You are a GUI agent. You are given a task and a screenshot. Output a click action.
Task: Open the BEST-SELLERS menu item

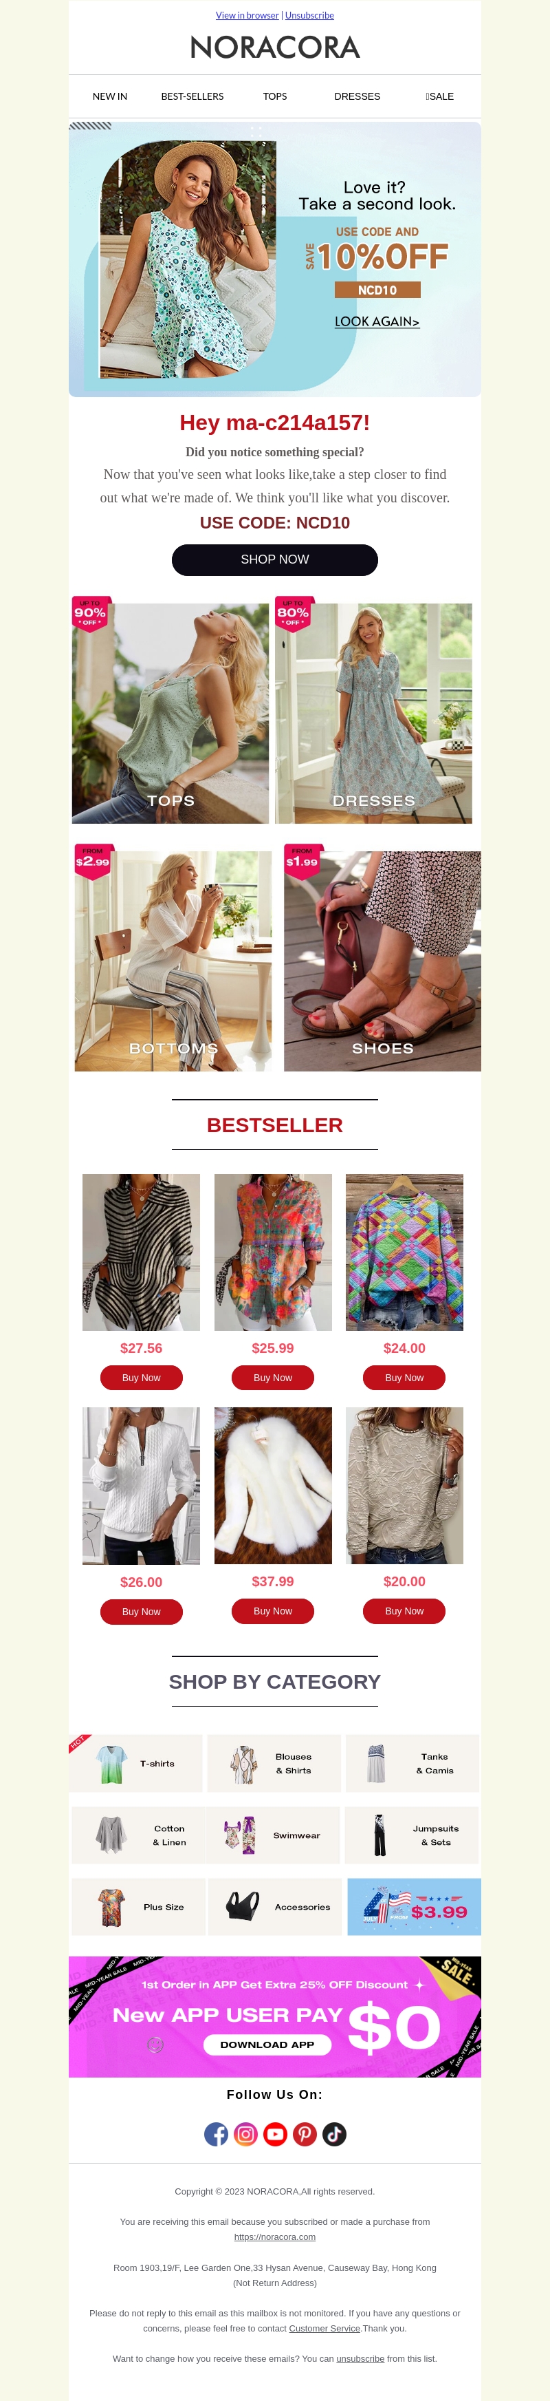[x=192, y=96]
